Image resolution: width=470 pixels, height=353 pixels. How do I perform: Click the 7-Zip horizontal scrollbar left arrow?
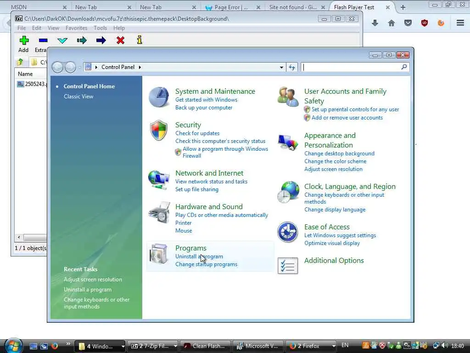click(19, 238)
